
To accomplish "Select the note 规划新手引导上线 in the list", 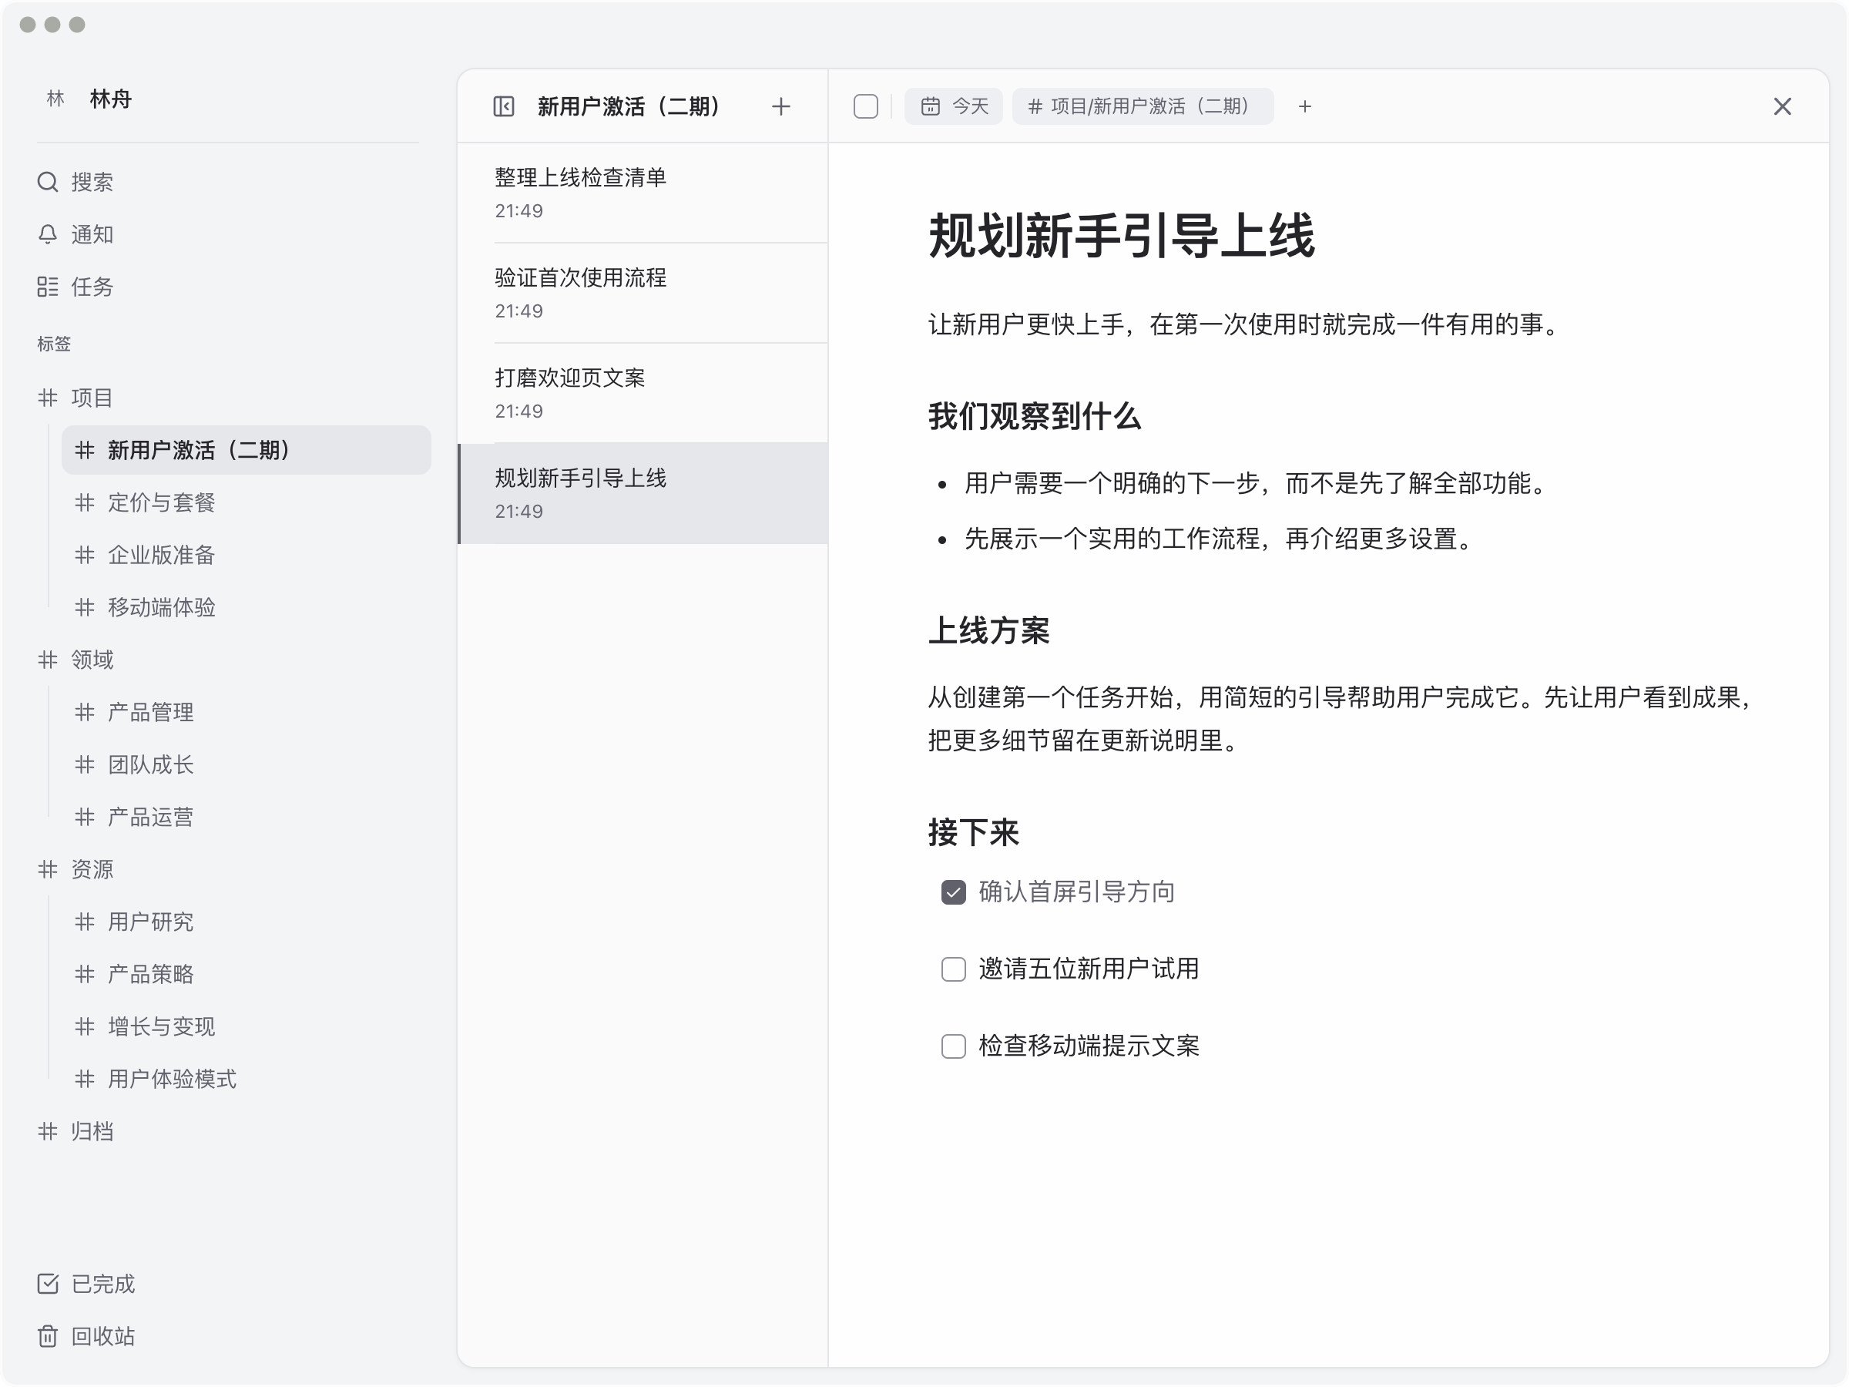I will [x=643, y=493].
